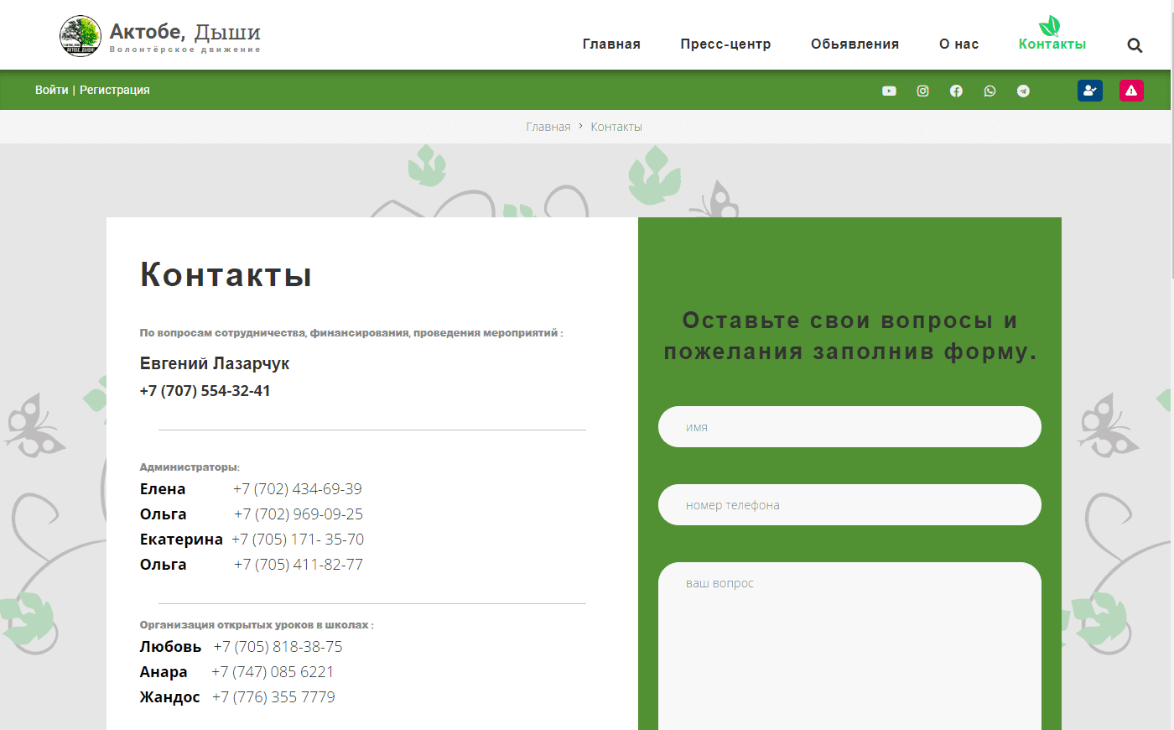Open the Объявления menu item

click(855, 44)
